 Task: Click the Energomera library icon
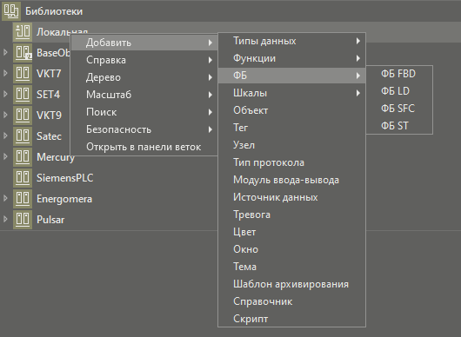(23, 198)
